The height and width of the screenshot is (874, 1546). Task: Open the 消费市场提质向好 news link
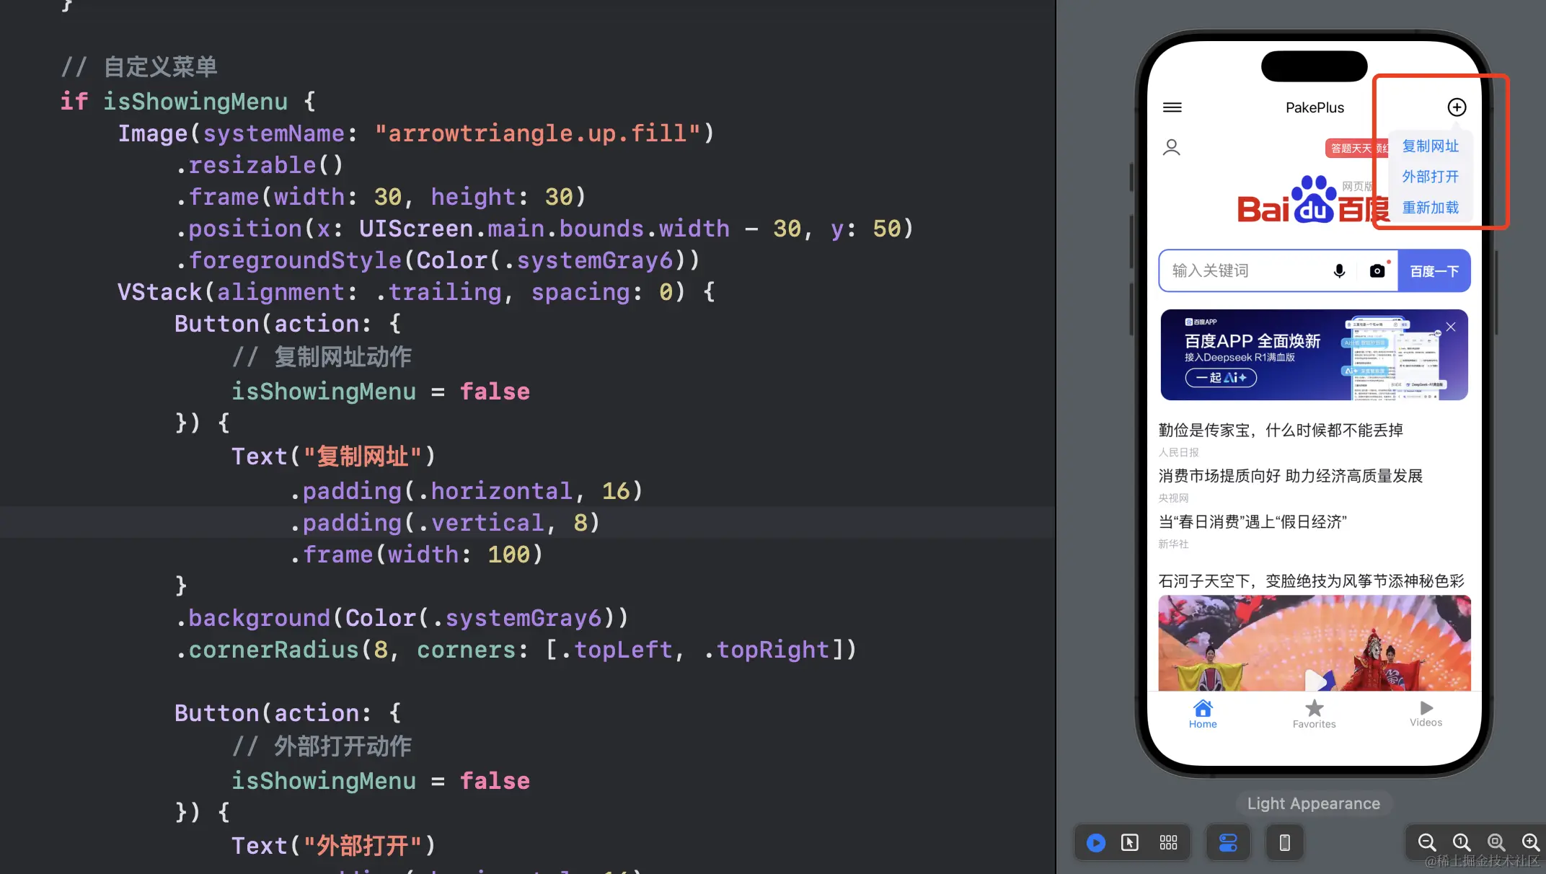1290,476
